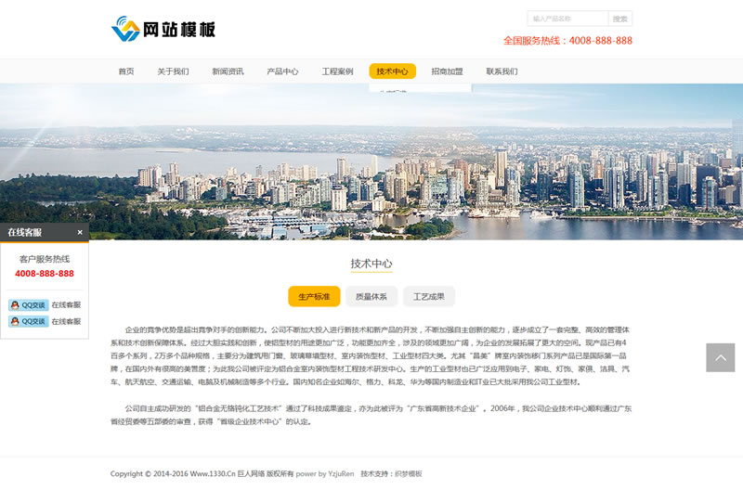743x490 pixels.
Task: Open the 首页 menu item
Action: coord(126,71)
